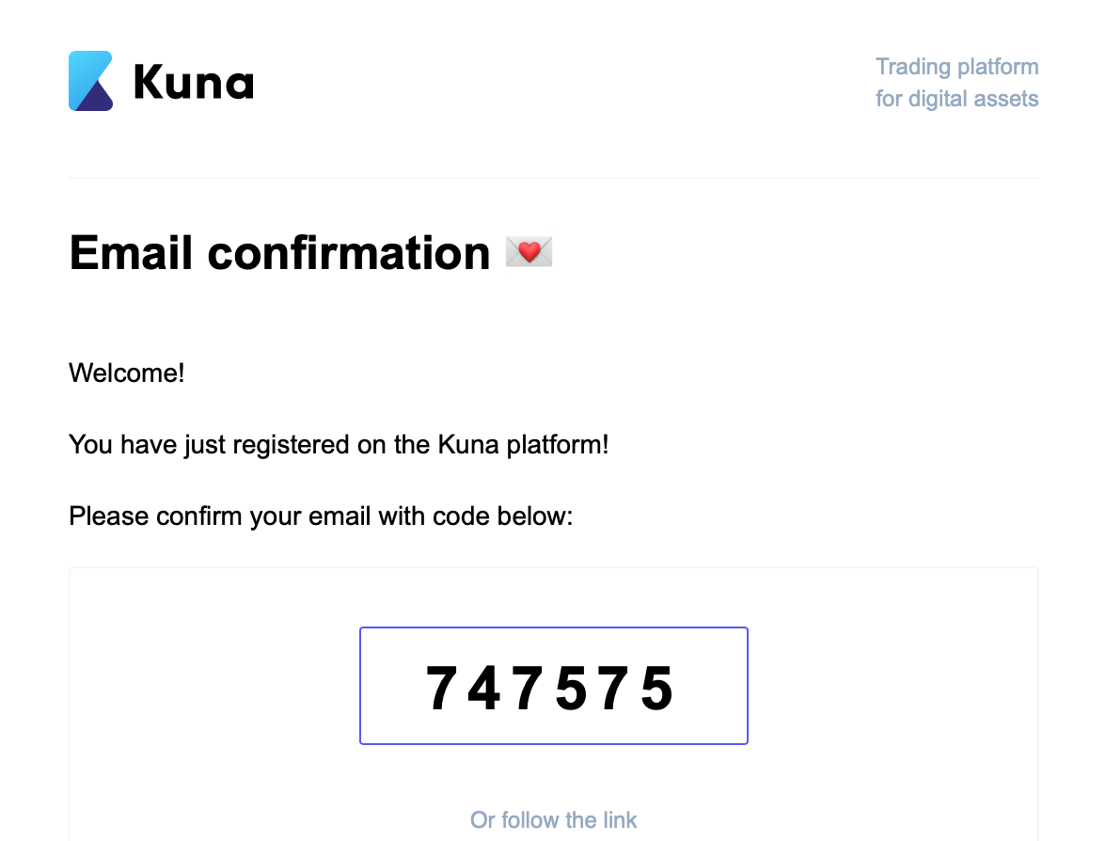Click the love letter envelope emoji
This screenshot has height=841, width=1106.
click(529, 252)
